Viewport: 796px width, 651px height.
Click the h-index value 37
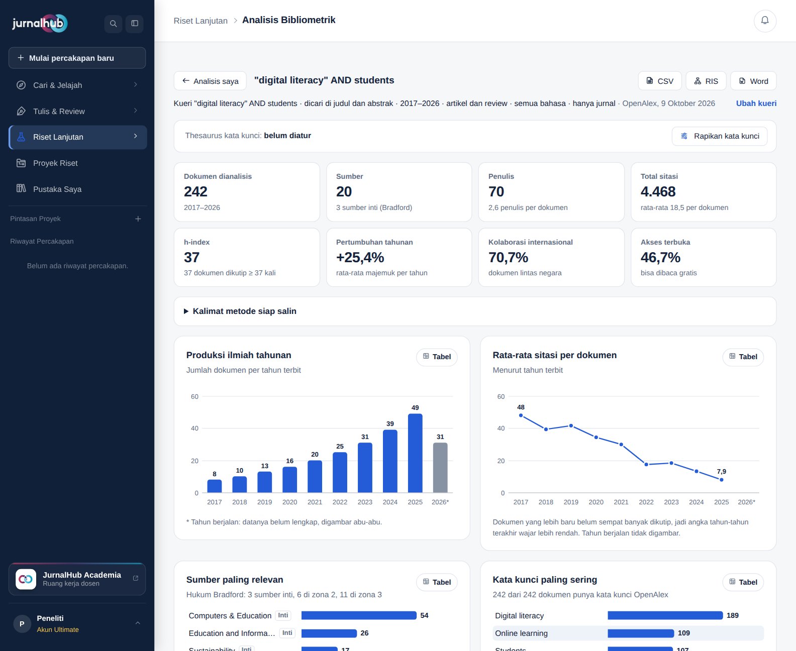[192, 258]
